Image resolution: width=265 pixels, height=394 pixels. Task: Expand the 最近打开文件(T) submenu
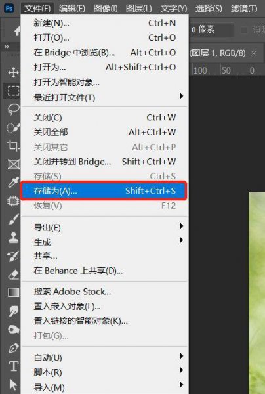(181, 96)
